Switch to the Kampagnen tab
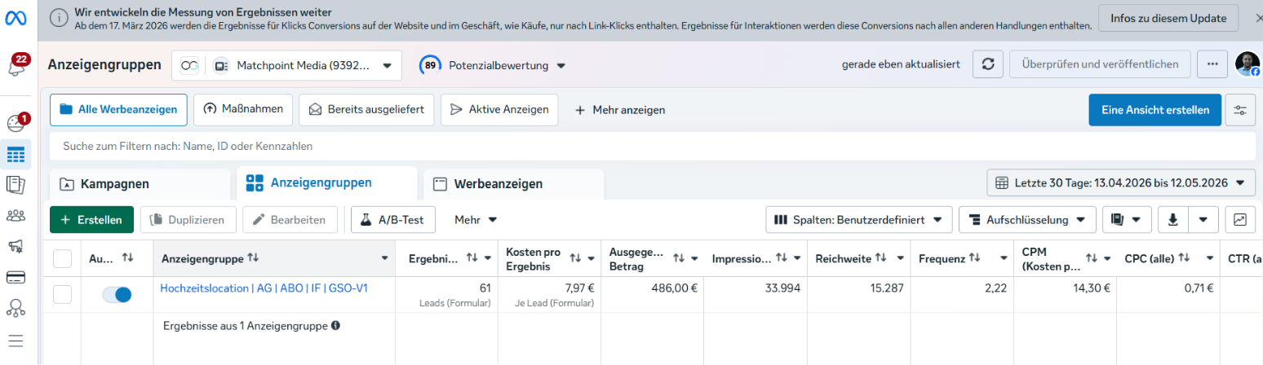 [x=140, y=184]
